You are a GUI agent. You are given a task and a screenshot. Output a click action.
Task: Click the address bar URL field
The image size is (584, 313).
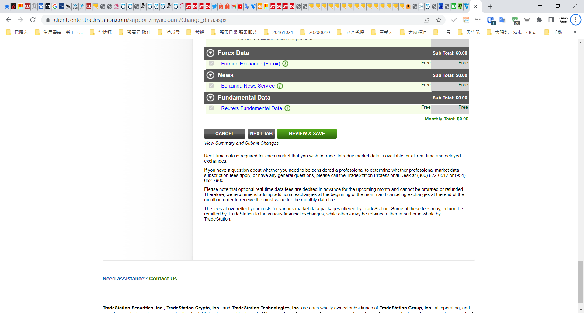click(x=234, y=20)
